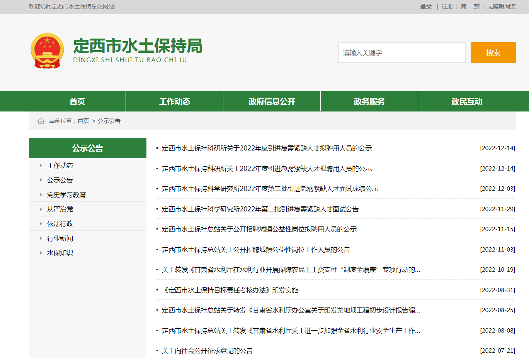Click the 登录 link at top
Screen dimensions: 529x358
[426, 7]
